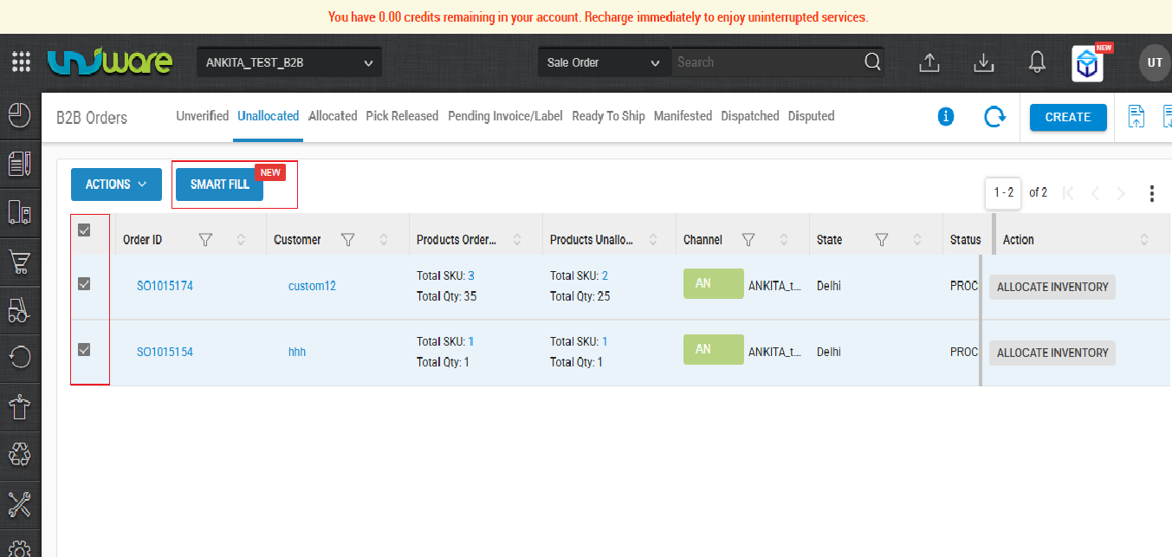
Task: Open the Sale Order search type dropdown
Action: pyautogui.click(x=604, y=62)
